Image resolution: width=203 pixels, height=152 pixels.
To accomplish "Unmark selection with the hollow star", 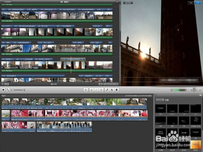I will (96, 90).
